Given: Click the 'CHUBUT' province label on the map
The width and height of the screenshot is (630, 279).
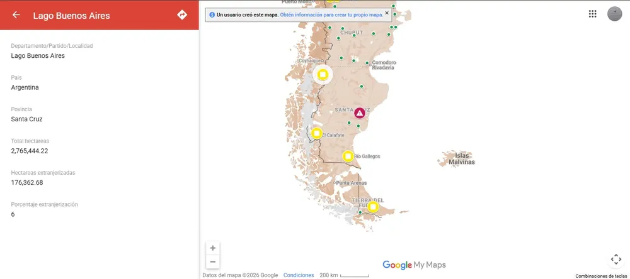Looking at the screenshot, I should click(352, 33).
